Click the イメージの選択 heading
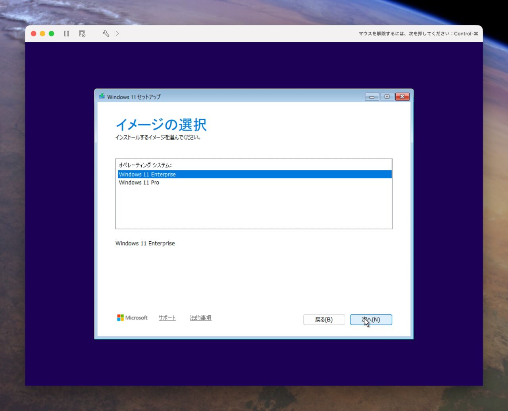Screen dimensions: 508x411 coord(161,124)
